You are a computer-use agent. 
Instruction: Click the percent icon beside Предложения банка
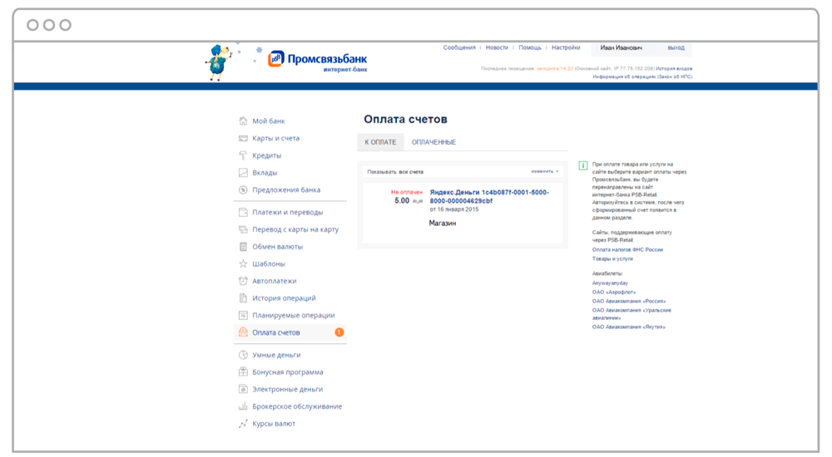pyautogui.click(x=243, y=189)
